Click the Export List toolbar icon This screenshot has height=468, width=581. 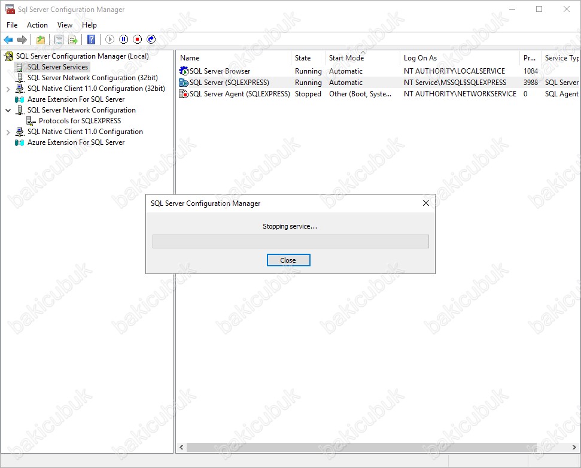tap(72, 39)
